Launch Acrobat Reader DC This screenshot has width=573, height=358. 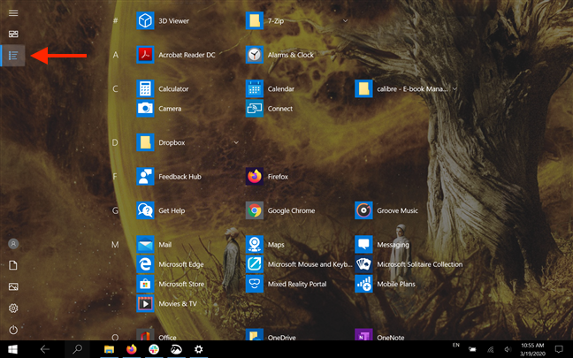[176, 55]
